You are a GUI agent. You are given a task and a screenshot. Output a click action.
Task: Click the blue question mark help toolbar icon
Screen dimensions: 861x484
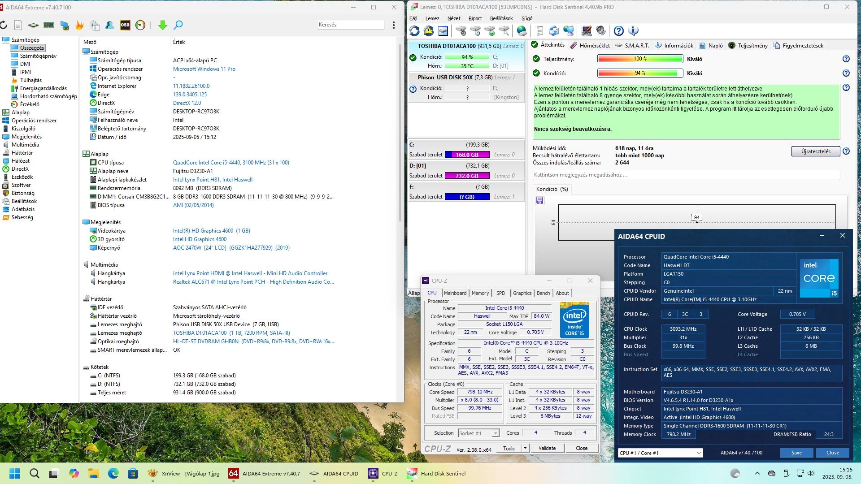(618, 31)
